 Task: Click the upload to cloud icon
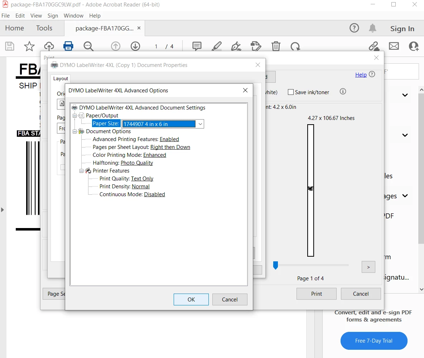[49, 46]
